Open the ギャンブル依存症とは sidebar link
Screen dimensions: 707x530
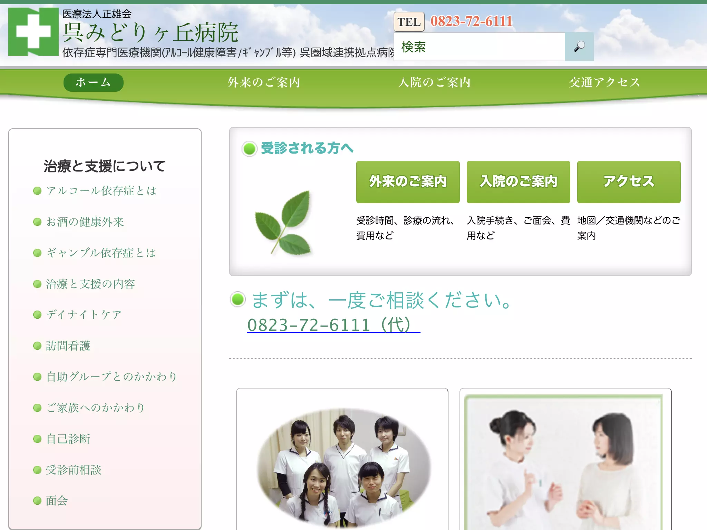[101, 253]
